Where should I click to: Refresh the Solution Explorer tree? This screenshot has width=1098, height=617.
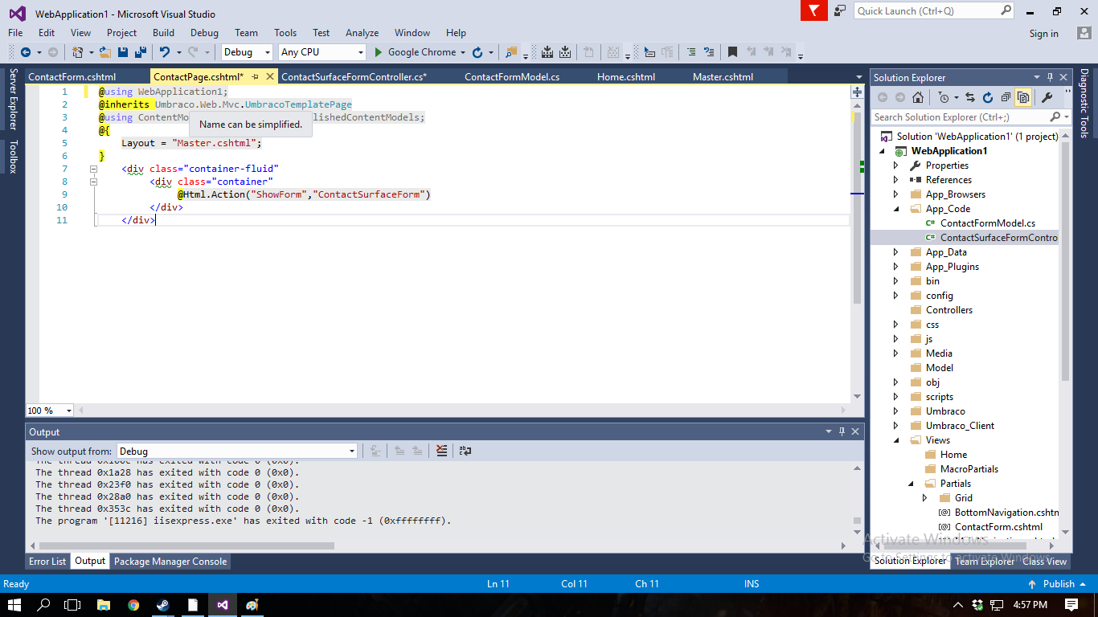(x=988, y=98)
